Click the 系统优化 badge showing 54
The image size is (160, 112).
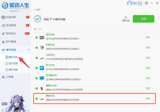coord(27,33)
